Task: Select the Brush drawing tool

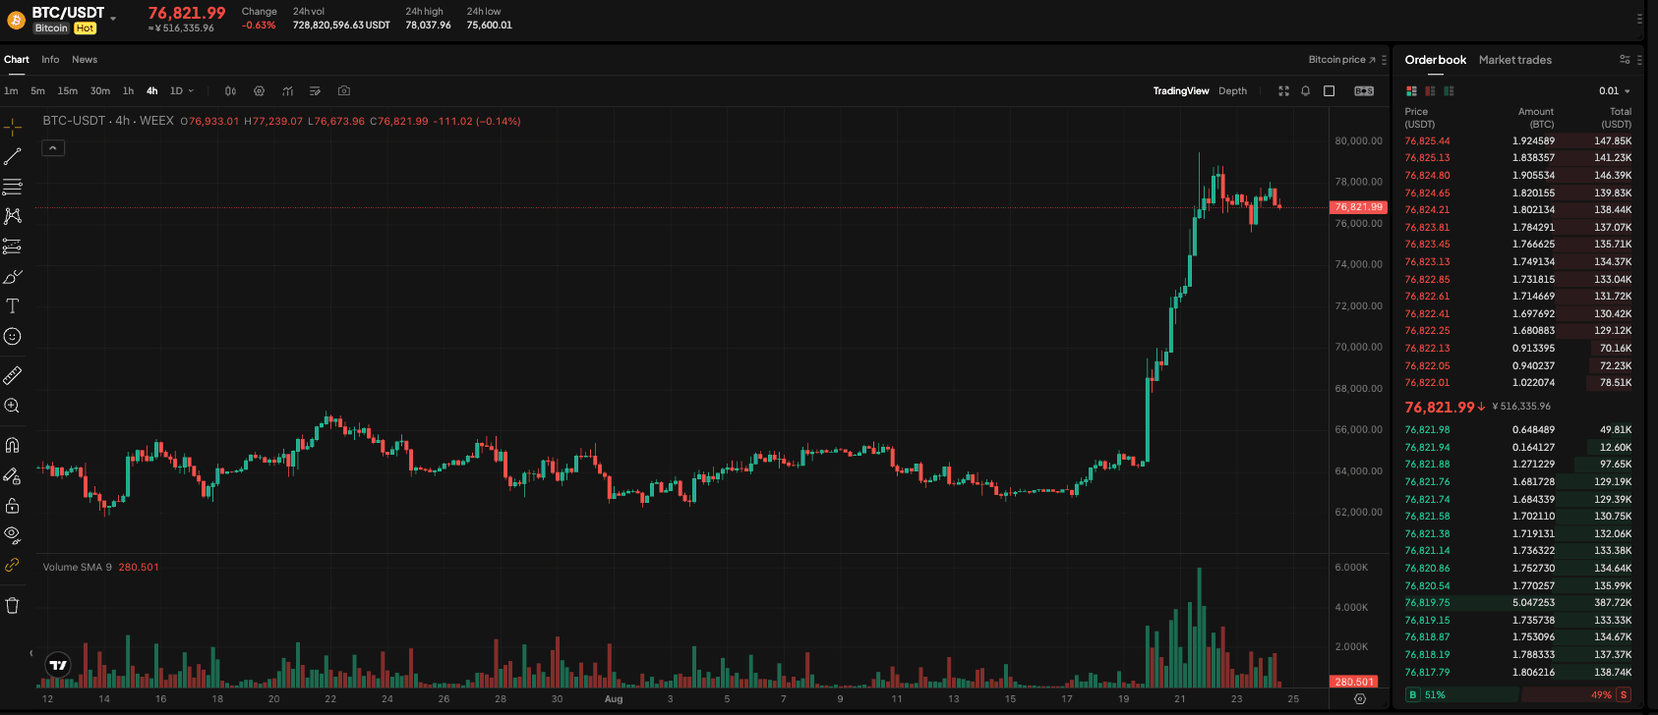Action: [13, 276]
